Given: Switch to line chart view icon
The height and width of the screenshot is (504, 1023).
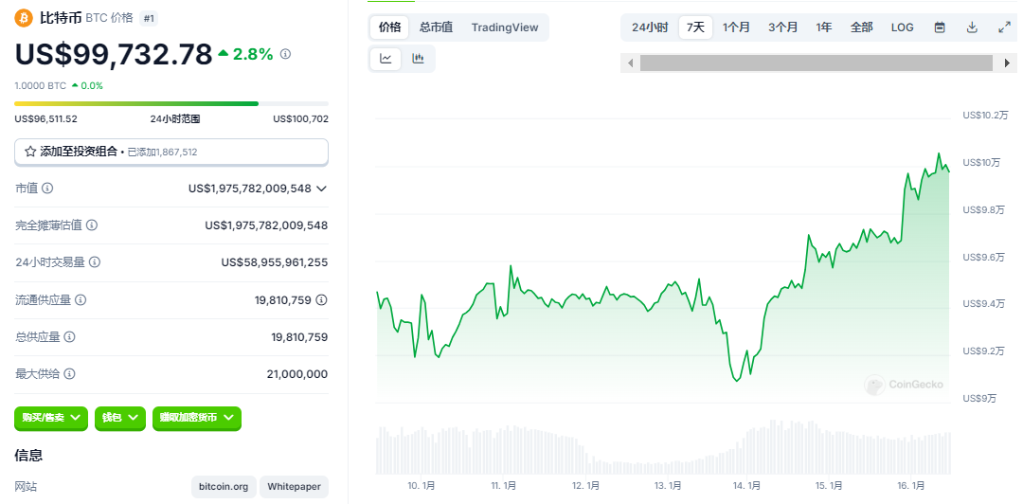Looking at the screenshot, I should [386, 59].
